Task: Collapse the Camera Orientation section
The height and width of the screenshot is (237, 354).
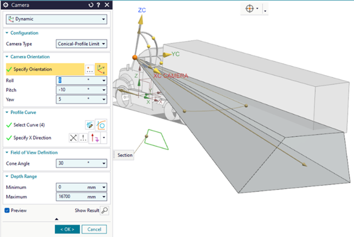Action: 7,57
